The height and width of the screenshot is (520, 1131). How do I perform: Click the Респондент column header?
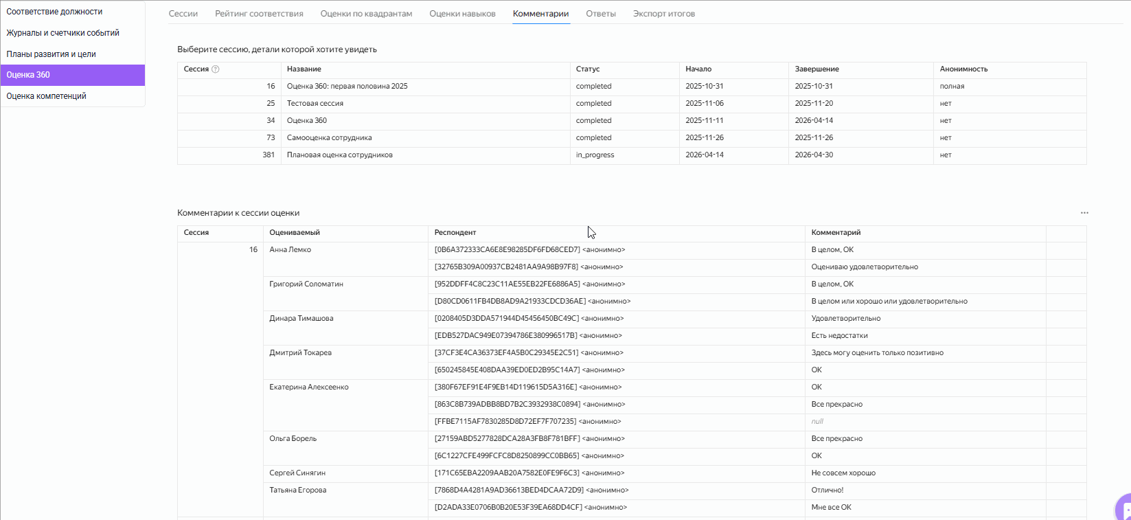click(455, 233)
